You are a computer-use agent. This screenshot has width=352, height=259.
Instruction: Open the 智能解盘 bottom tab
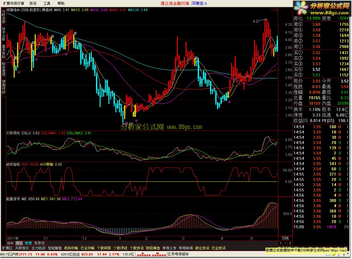pos(55,248)
